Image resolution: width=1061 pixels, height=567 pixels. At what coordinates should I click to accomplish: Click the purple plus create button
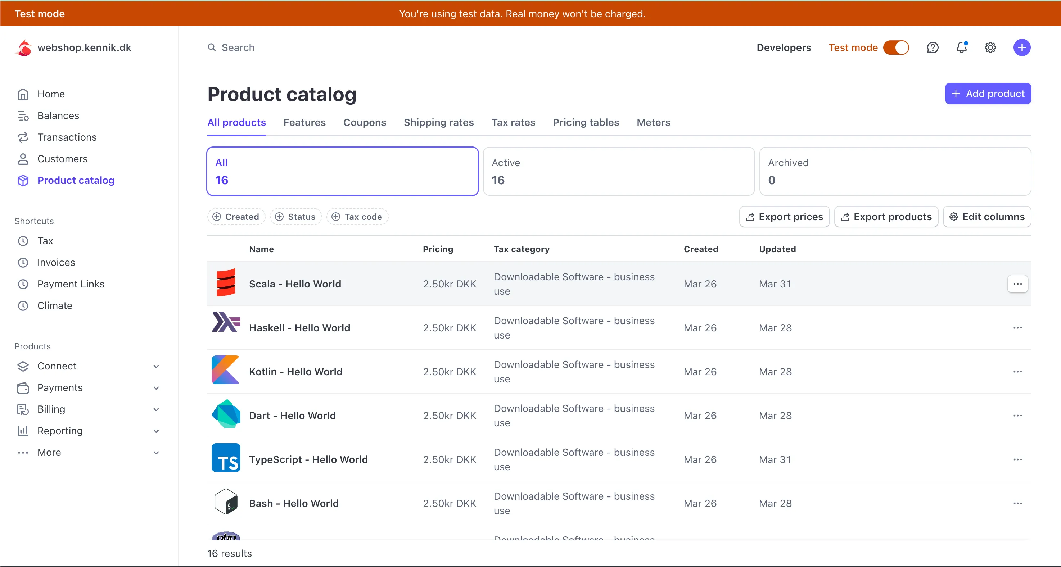coord(1022,48)
